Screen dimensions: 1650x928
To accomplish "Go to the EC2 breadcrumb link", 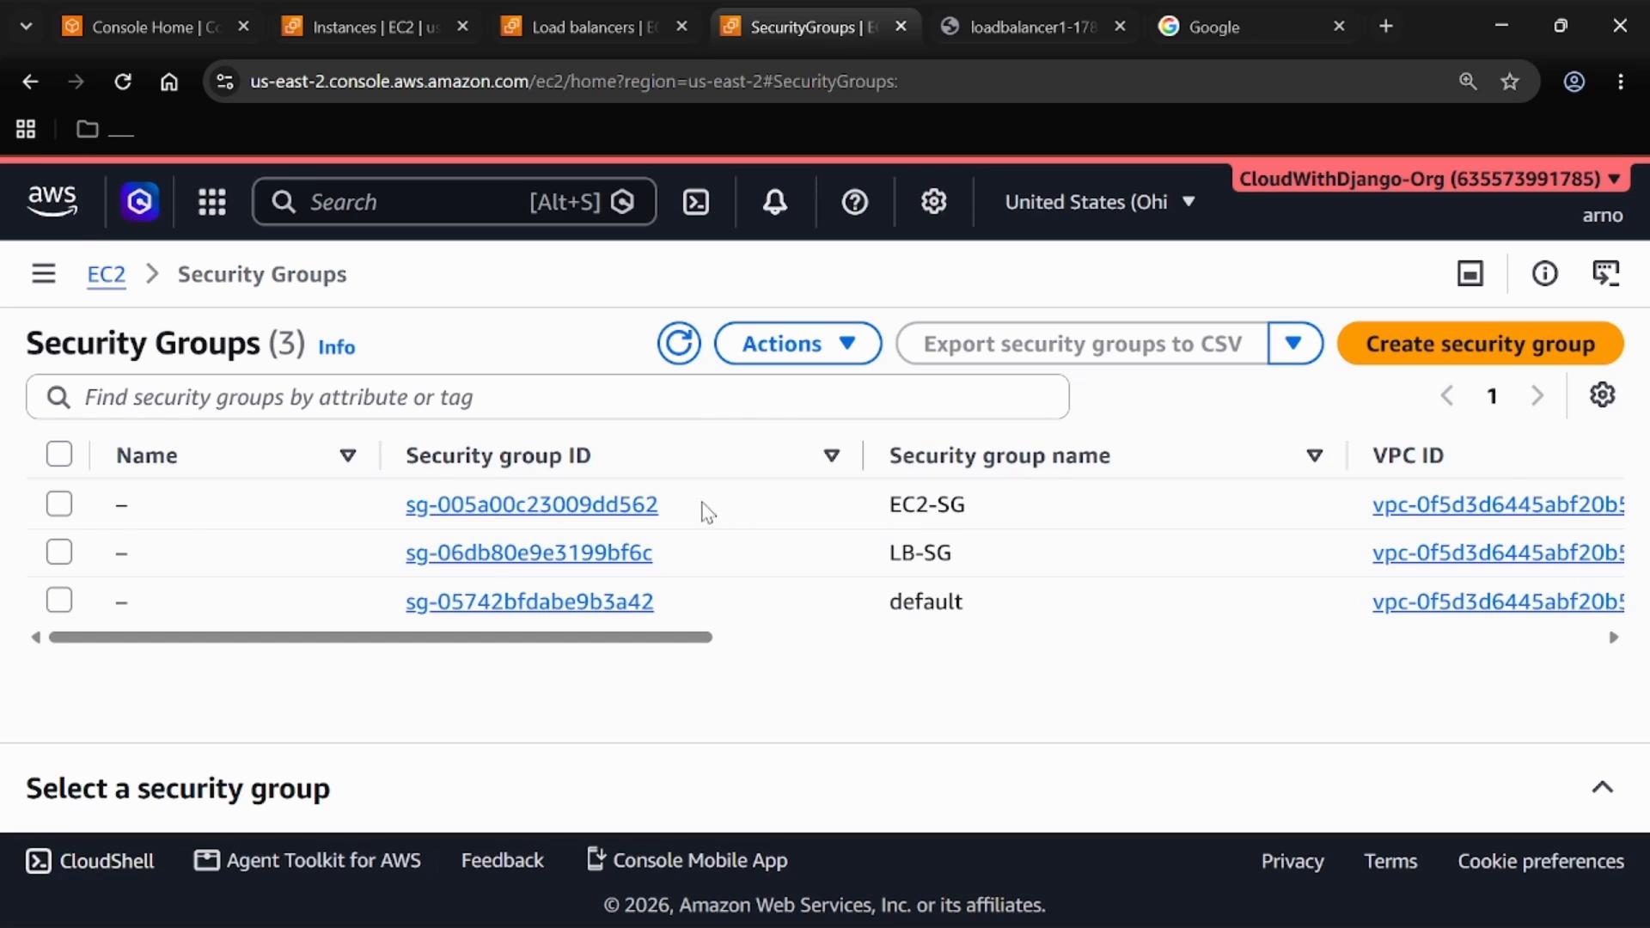I will 106,274.
